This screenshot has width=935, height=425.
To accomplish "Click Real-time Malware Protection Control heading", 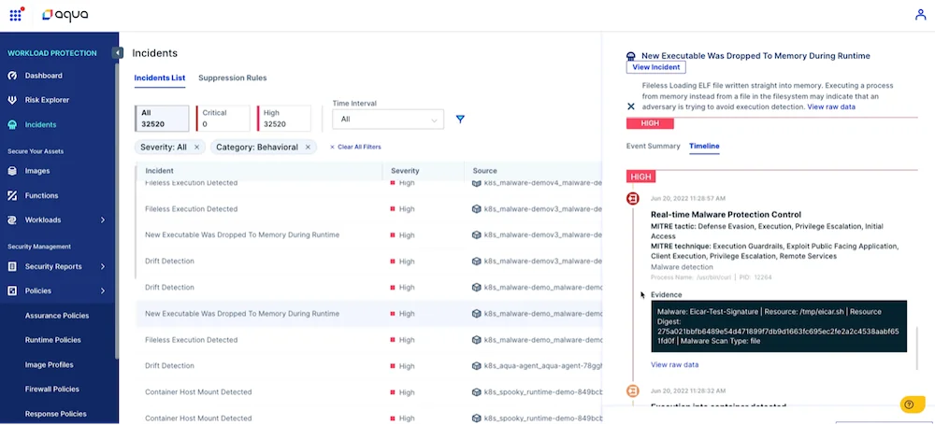I will tap(726, 215).
